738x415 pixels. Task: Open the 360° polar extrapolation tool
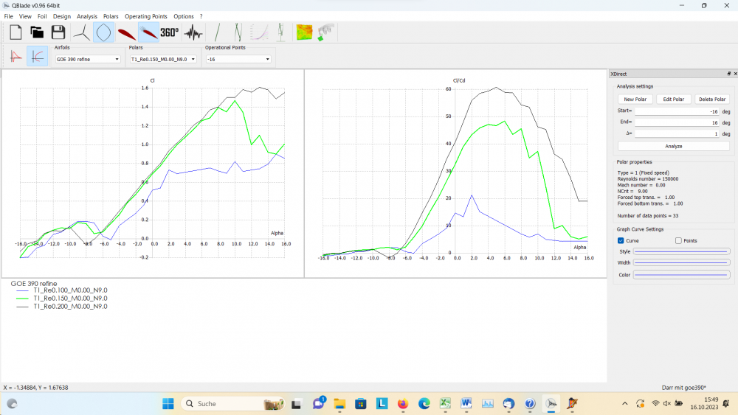[x=170, y=32]
